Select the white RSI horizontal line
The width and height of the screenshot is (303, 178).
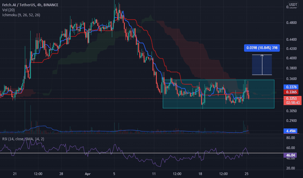(x=142, y=153)
